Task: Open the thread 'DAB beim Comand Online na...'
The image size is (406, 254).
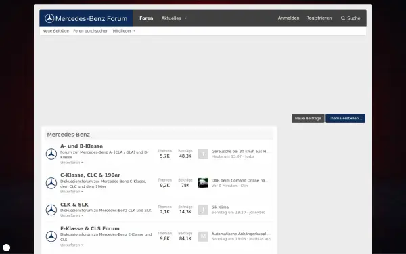Action: tap(240, 180)
